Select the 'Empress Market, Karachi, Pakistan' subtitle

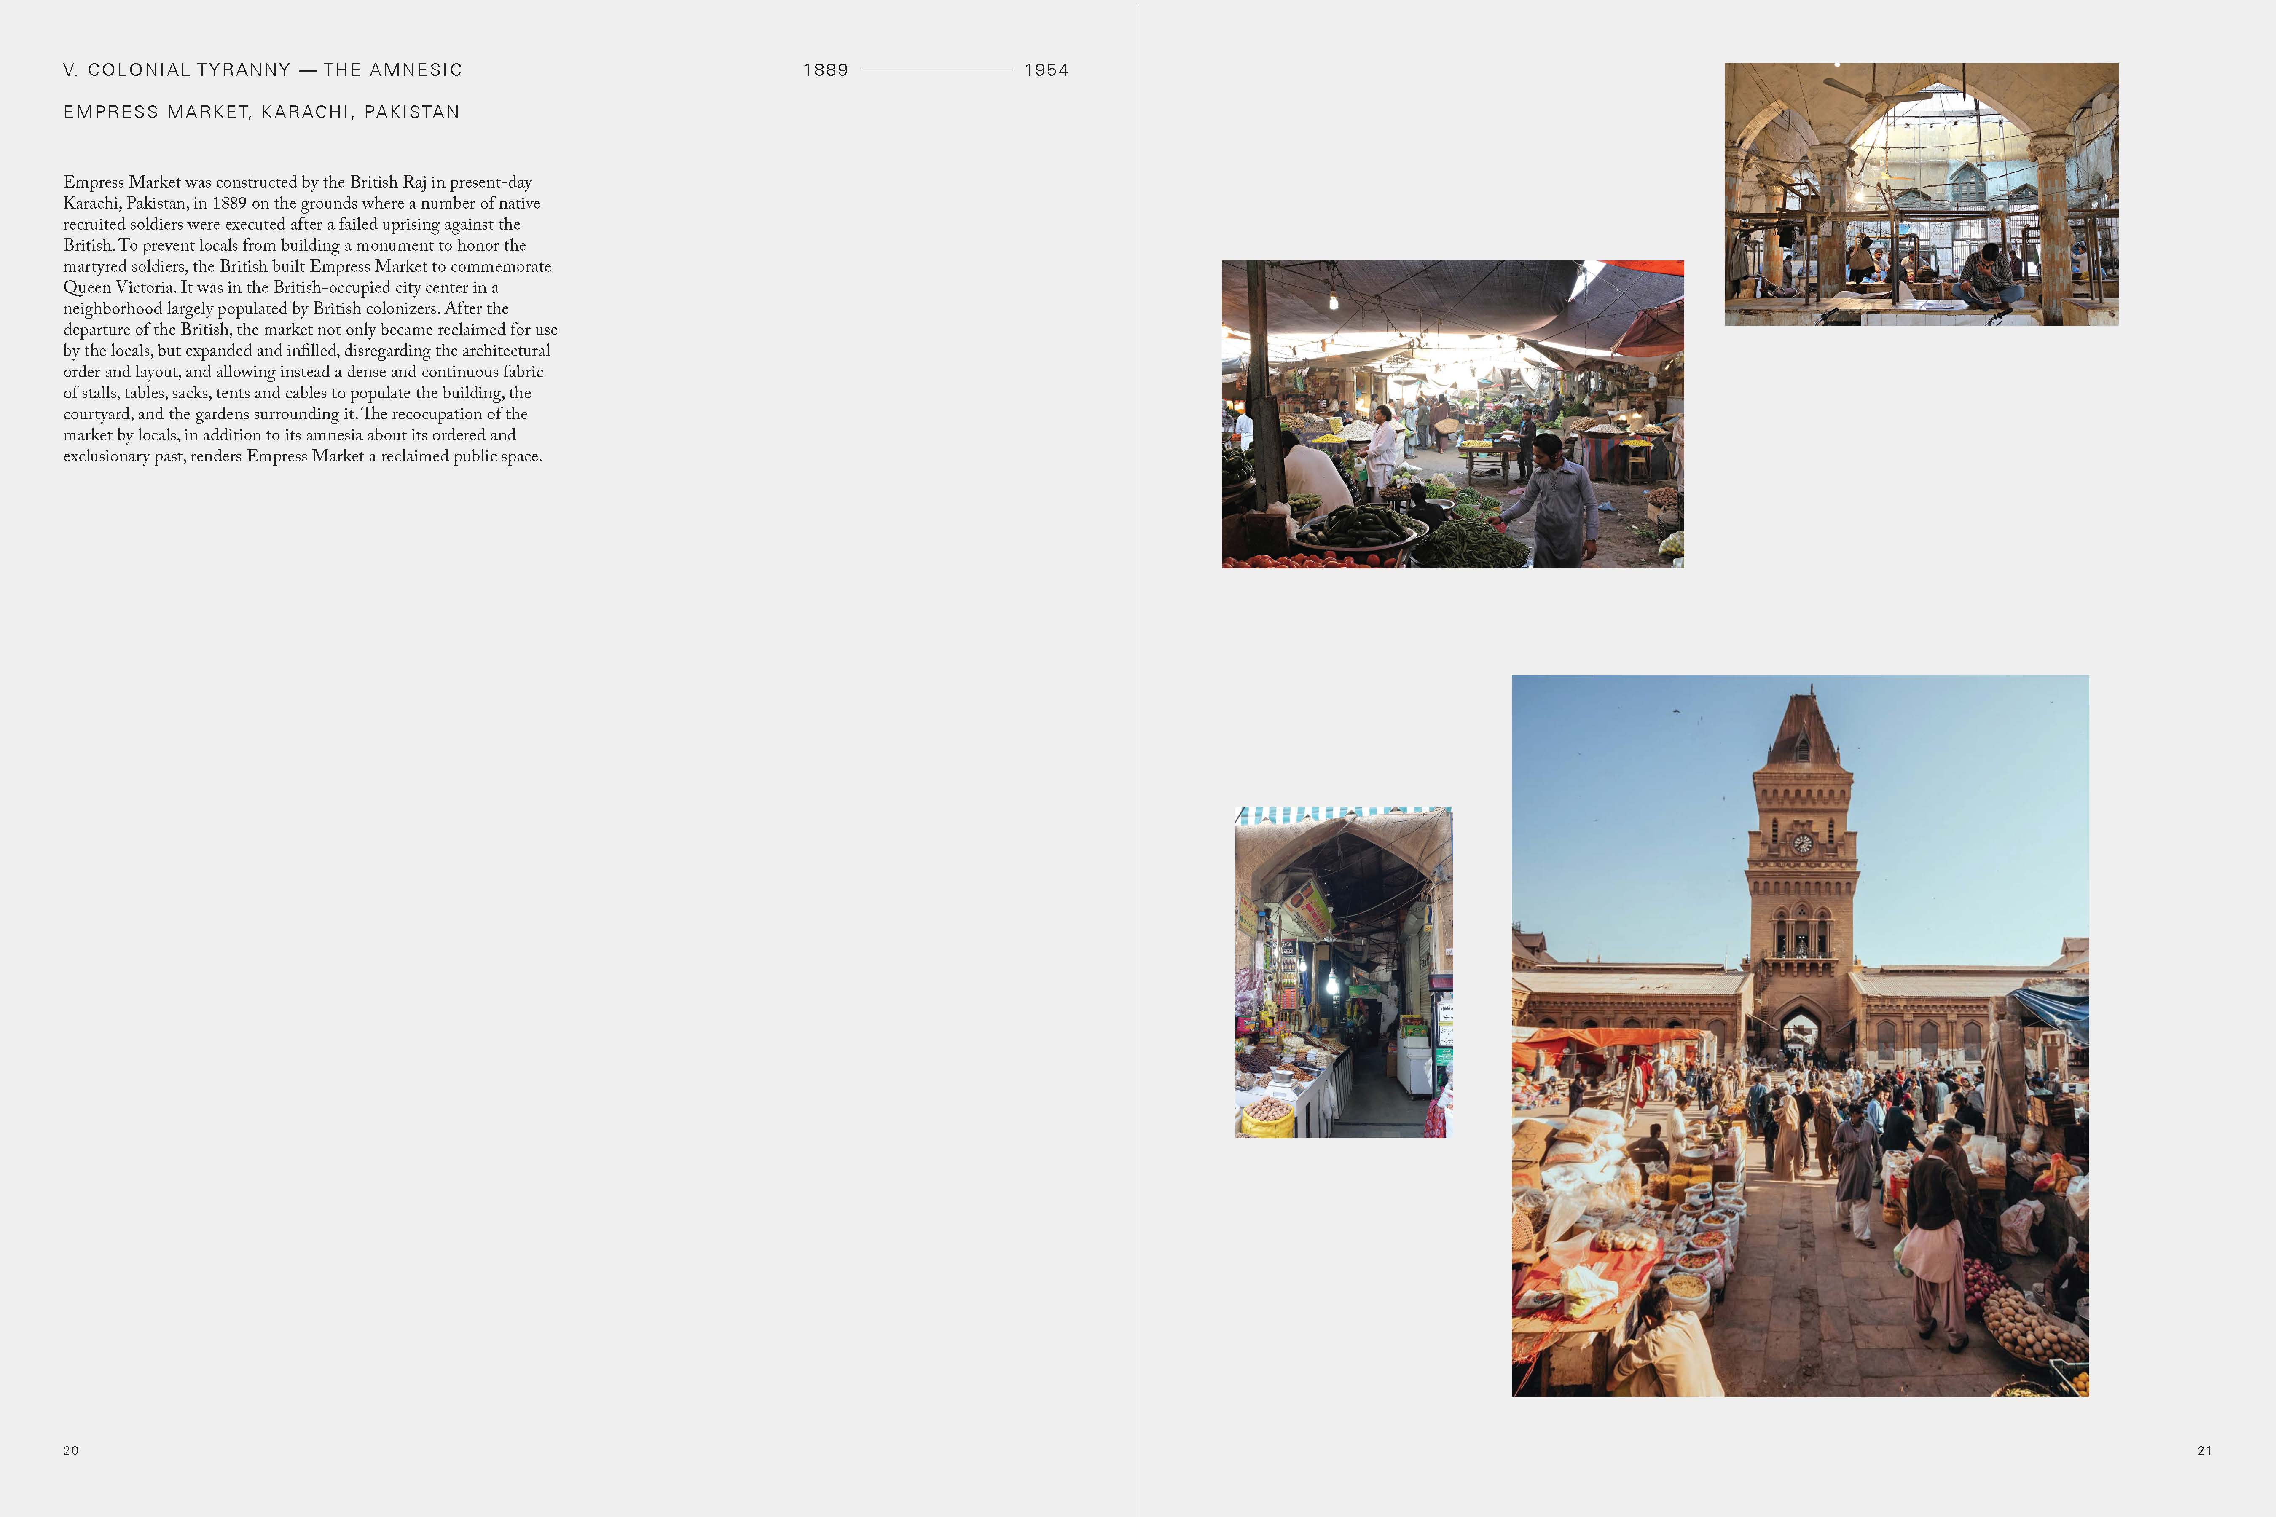pos(261,112)
